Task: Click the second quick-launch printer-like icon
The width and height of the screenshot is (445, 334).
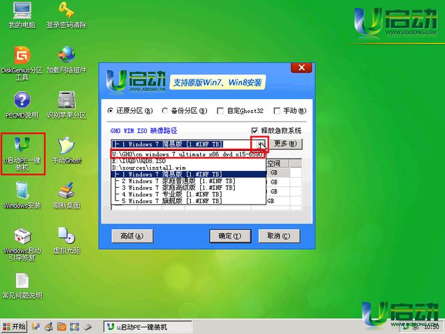Action: [x=48, y=327]
